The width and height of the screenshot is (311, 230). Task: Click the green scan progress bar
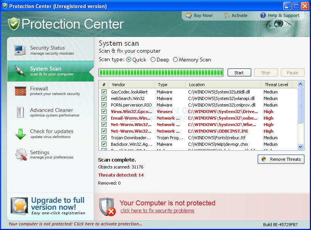[161, 73]
